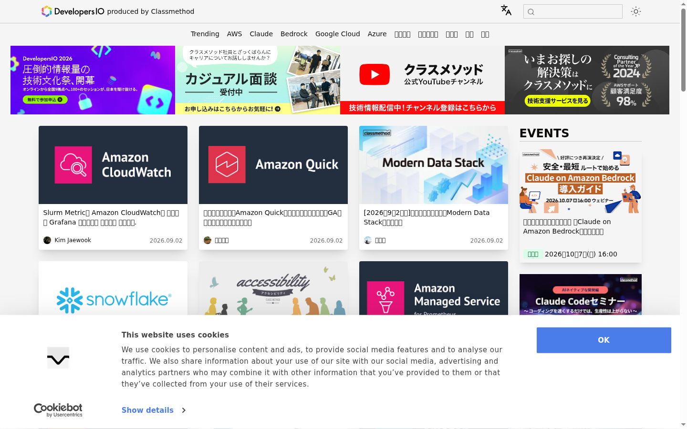The width and height of the screenshot is (687, 429).
Task: Accept cookies with the OK button
Action: point(604,340)
